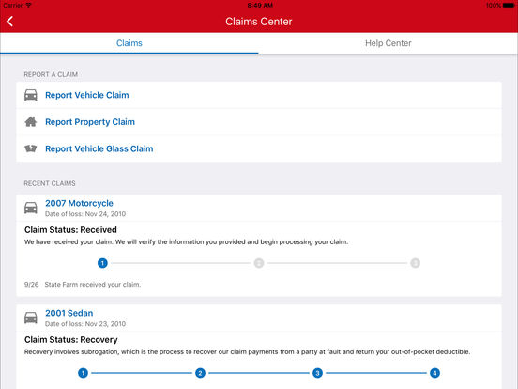
Task: Select step 2 on the Sedan claim progress
Action: [200, 373]
